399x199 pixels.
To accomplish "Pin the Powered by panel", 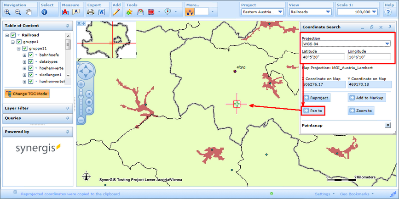I will [x=68, y=132].
